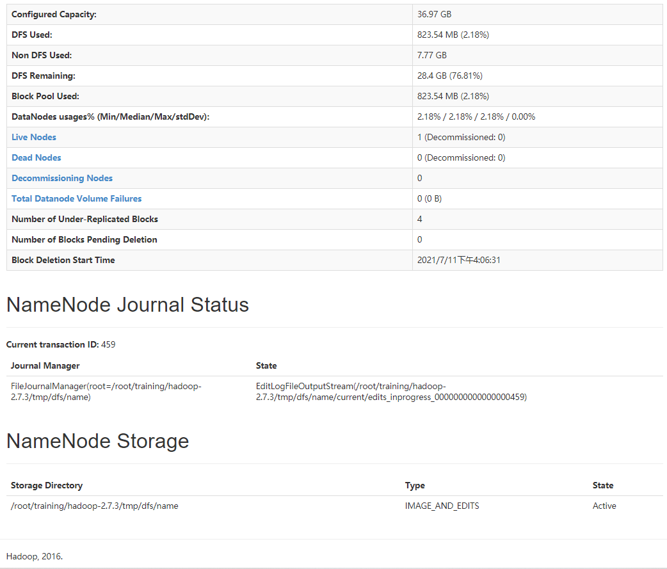Click the NameNode Storage heading

click(97, 441)
